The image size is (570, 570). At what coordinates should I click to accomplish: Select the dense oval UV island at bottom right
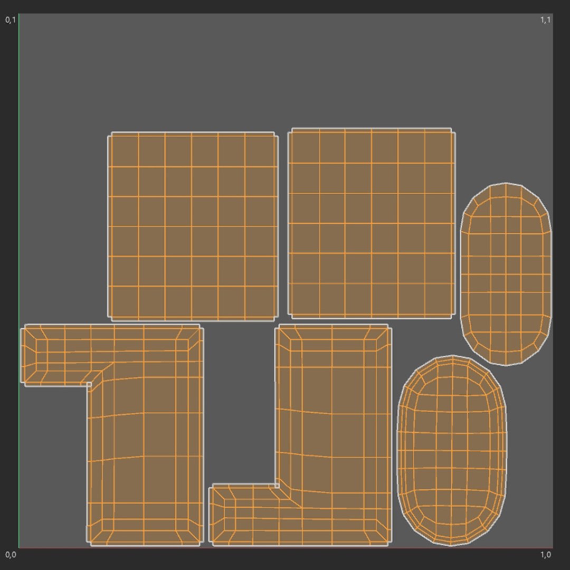(x=452, y=450)
